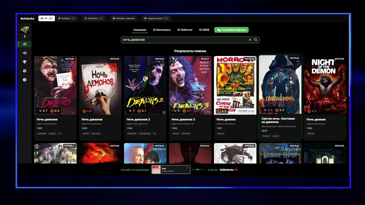365x205 pixels.
Task: Click the Случайный фильм random button
Action: [232, 30]
